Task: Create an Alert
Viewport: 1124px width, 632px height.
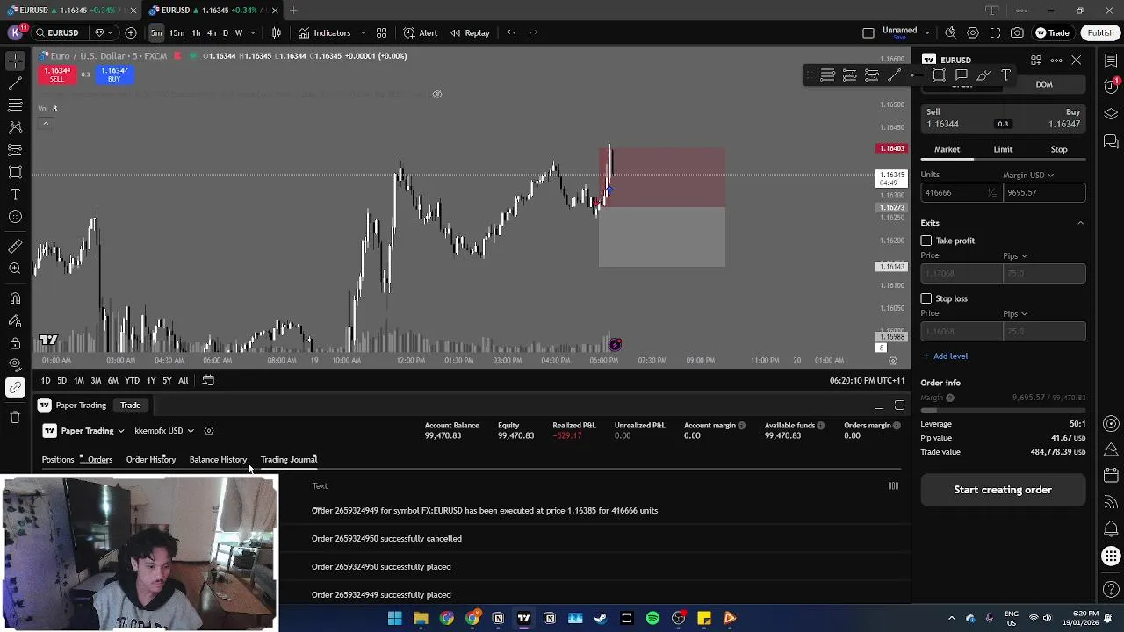Action: click(x=420, y=32)
